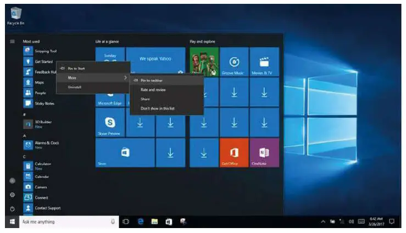Click the taskbar clock and date
The height and width of the screenshot is (233, 406).
[376, 221]
